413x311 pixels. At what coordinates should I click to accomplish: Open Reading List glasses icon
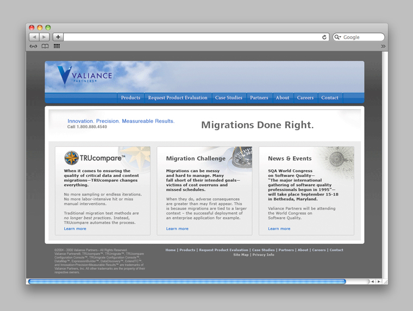coord(34,46)
